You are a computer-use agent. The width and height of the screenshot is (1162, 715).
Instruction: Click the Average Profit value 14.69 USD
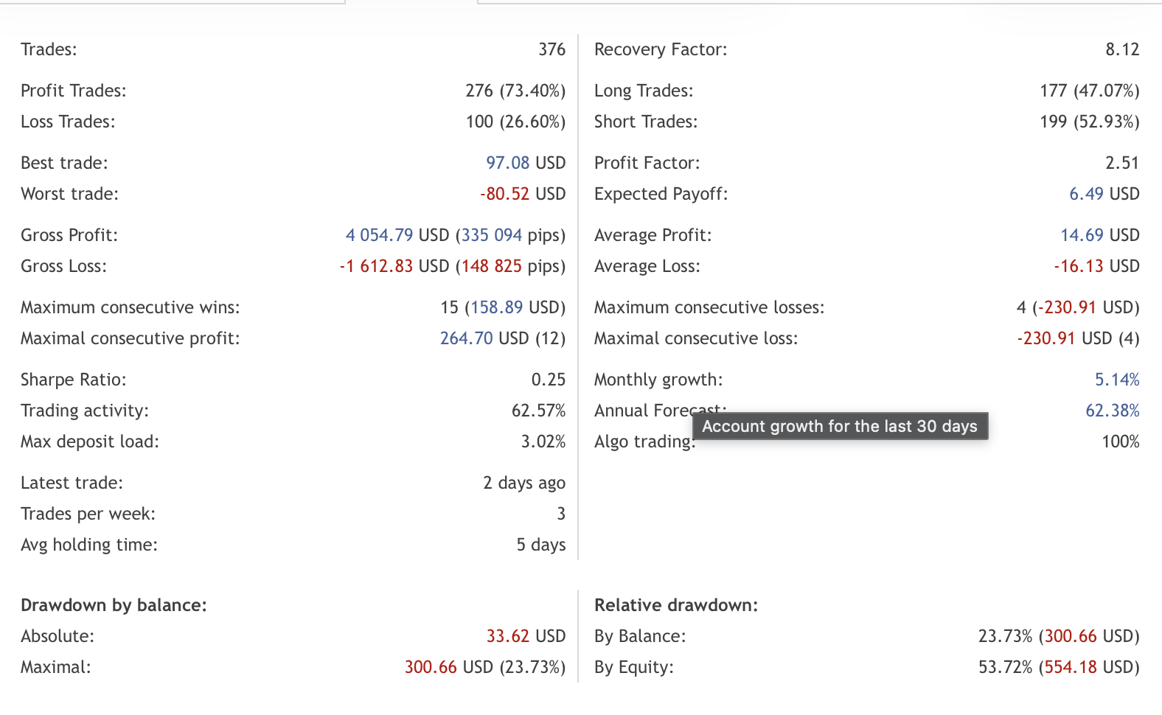(x=1081, y=234)
